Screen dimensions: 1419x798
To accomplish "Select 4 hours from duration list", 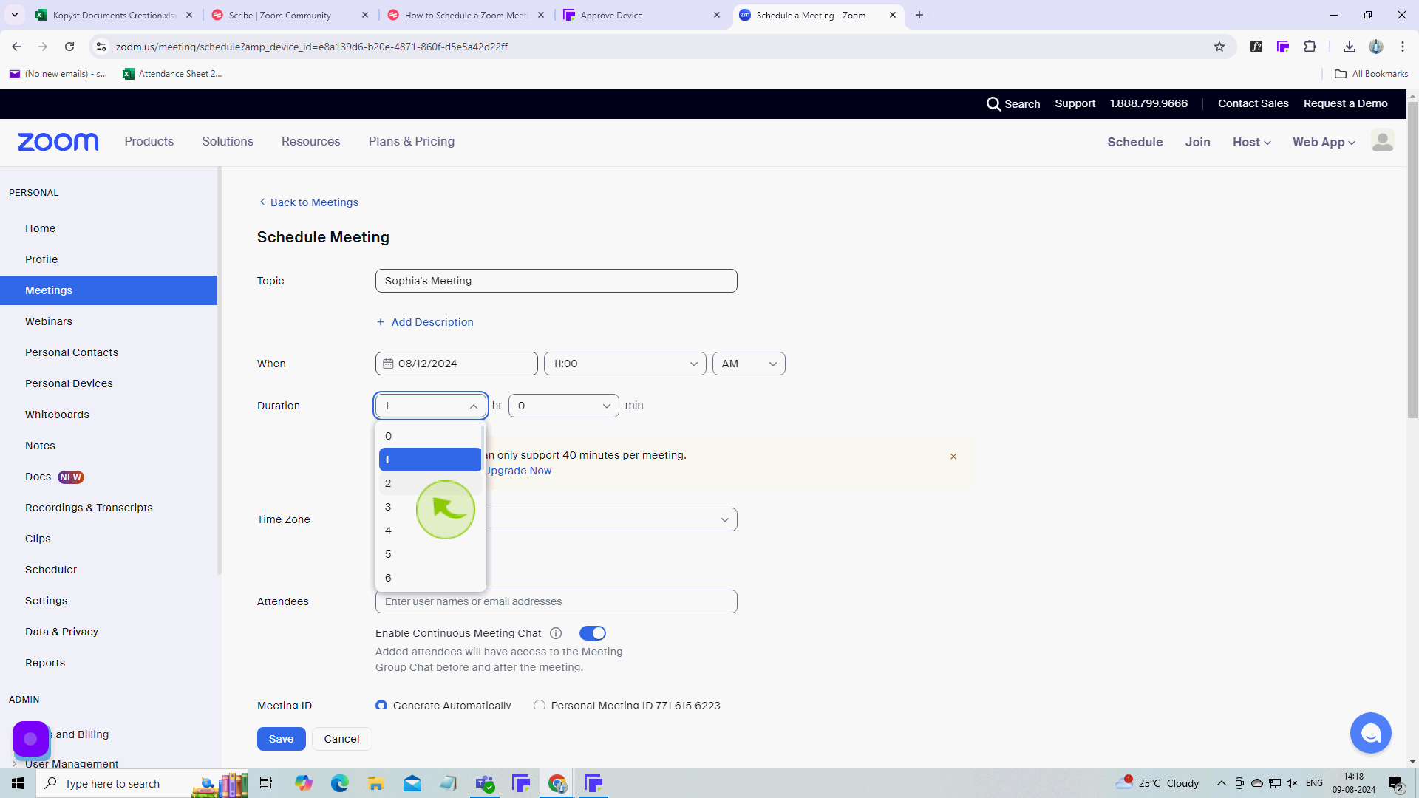I will coord(429,531).
